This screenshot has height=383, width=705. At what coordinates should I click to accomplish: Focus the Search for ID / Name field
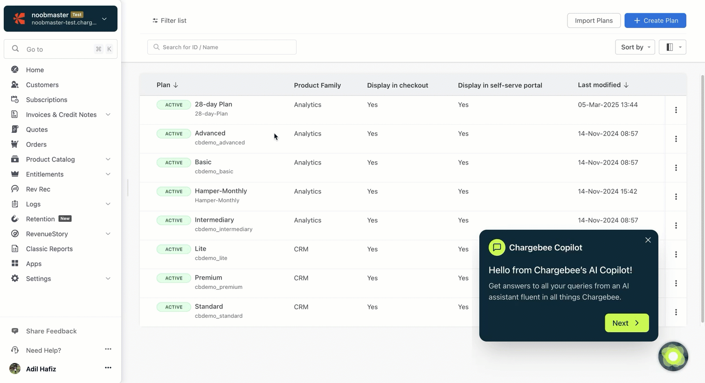pos(222,47)
